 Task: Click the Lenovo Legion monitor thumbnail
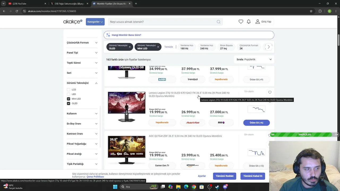coord(126,107)
